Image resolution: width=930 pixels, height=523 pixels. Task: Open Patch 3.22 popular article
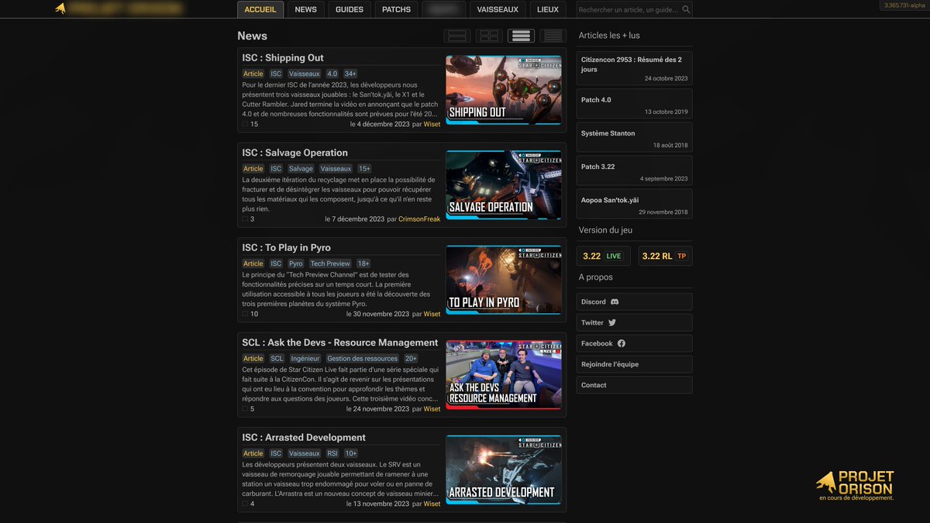634,171
